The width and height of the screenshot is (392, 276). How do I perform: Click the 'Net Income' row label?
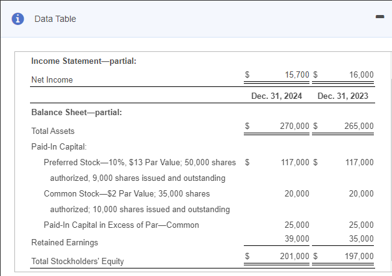tap(52, 79)
